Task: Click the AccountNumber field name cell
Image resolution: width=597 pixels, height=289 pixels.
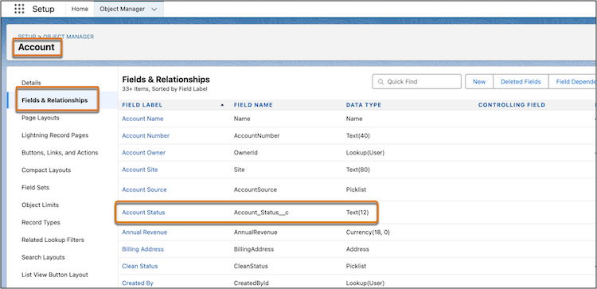Action: click(x=256, y=135)
